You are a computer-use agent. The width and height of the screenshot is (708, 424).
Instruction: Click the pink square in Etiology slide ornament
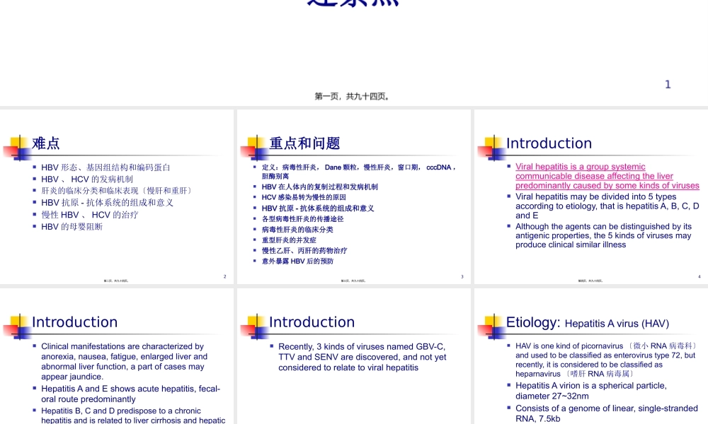tap(483, 329)
